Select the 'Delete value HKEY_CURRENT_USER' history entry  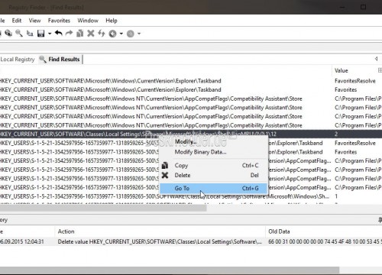coord(160,241)
